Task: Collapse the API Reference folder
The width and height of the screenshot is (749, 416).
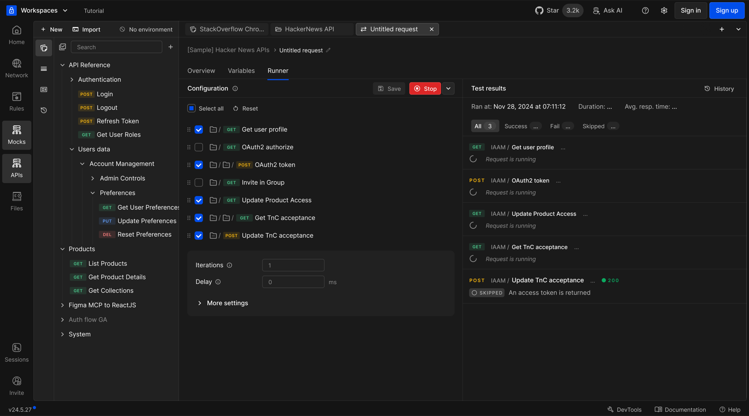Action: click(x=62, y=65)
